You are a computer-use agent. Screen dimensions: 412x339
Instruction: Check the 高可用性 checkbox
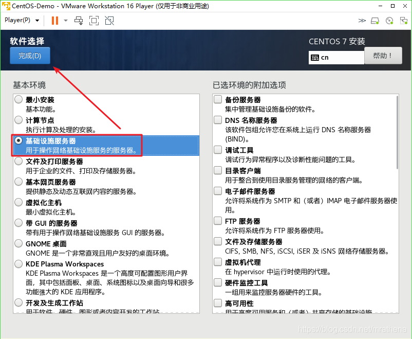pyautogui.click(x=218, y=303)
